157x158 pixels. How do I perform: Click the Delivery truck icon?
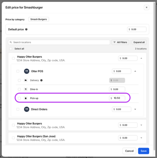(26, 80)
